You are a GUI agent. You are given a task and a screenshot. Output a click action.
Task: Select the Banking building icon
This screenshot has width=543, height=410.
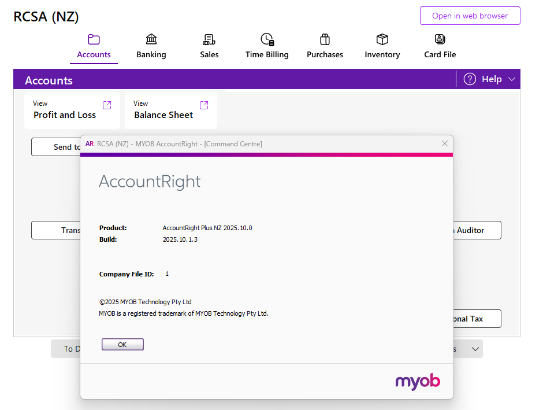[151, 39]
